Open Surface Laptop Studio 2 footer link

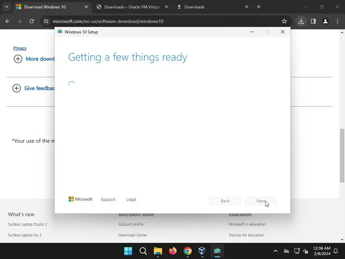click(x=28, y=224)
